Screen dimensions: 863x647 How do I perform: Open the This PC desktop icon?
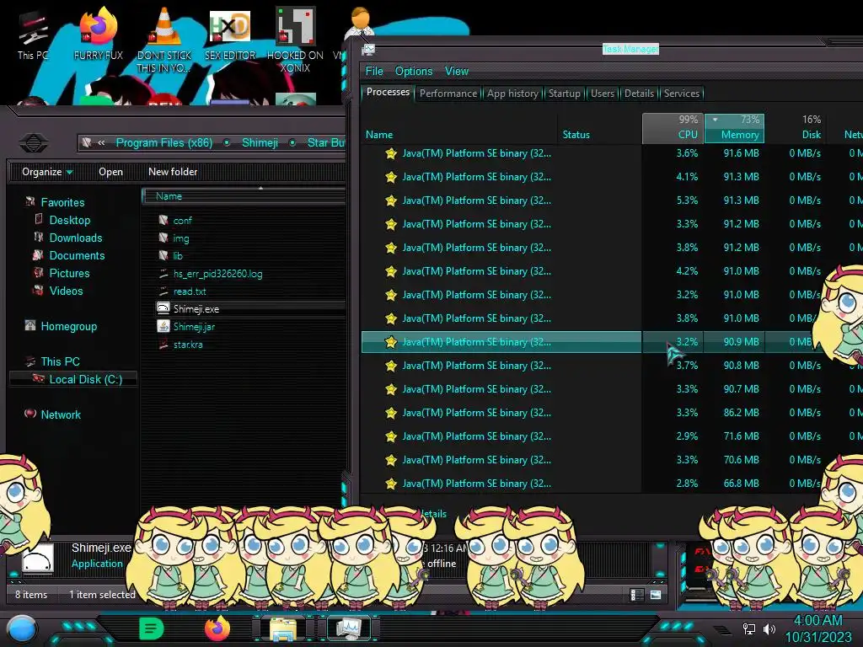pos(33,34)
